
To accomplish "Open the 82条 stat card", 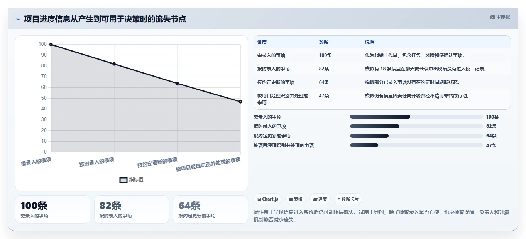I will click(132, 209).
